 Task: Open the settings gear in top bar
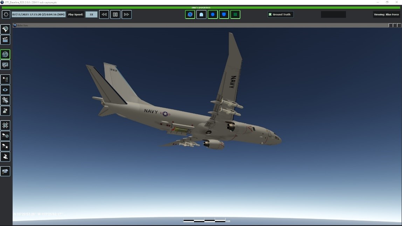tap(6, 14)
